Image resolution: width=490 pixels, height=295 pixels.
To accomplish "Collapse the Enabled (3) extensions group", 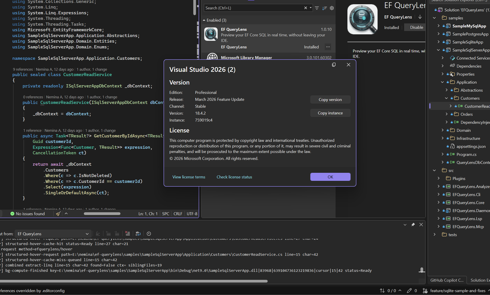I will tap(204, 20).
